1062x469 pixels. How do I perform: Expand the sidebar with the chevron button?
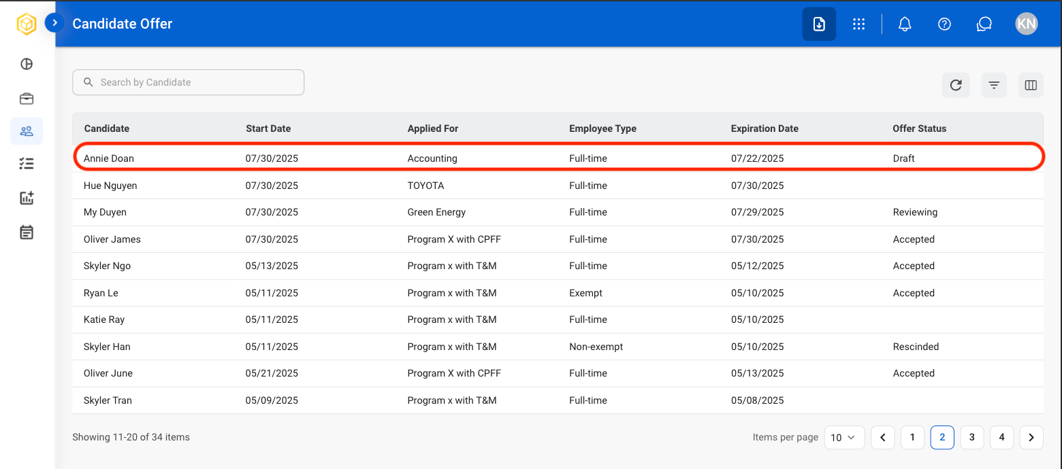[54, 23]
